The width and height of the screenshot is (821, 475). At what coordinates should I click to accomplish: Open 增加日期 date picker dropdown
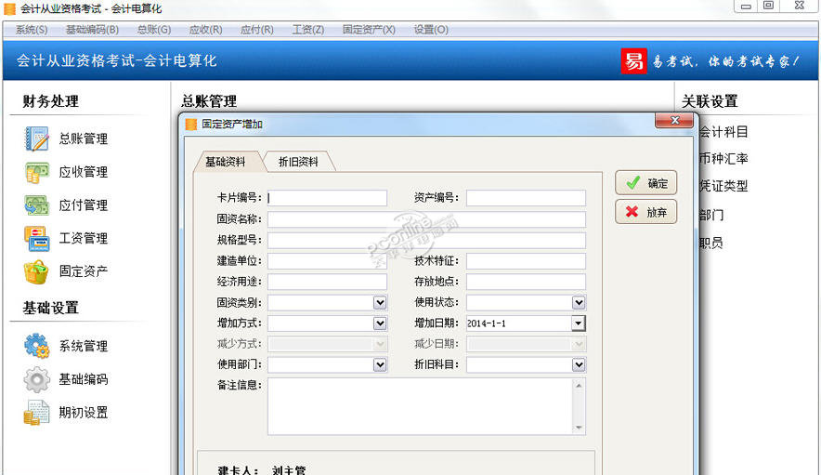click(x=578, y=323)
